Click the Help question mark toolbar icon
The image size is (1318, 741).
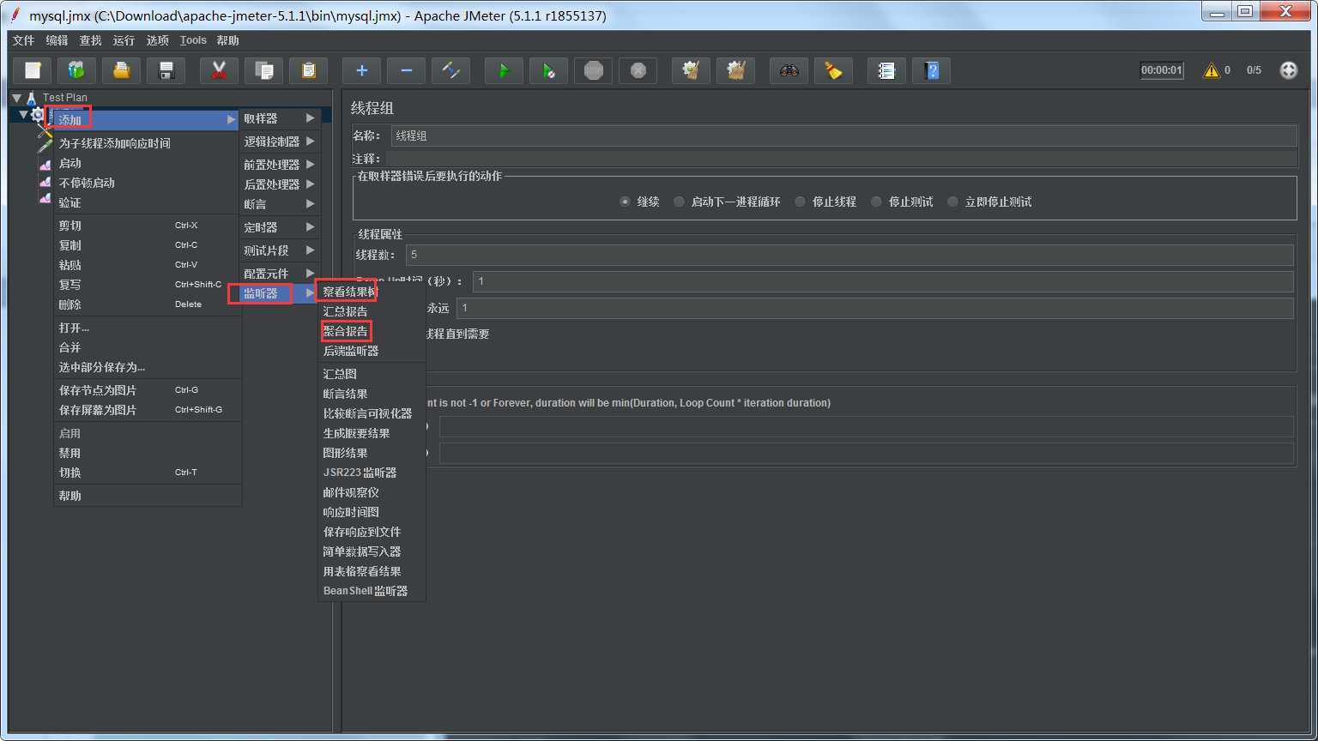coord(932,70)
